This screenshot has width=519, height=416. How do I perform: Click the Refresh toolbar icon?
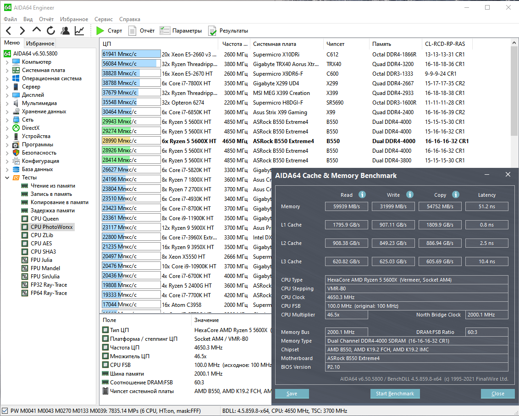[50, 31]
